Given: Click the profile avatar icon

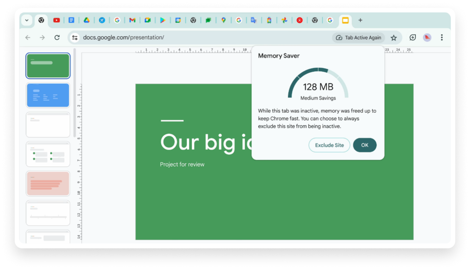Looking at the screenshot, I should coord(427,38).
